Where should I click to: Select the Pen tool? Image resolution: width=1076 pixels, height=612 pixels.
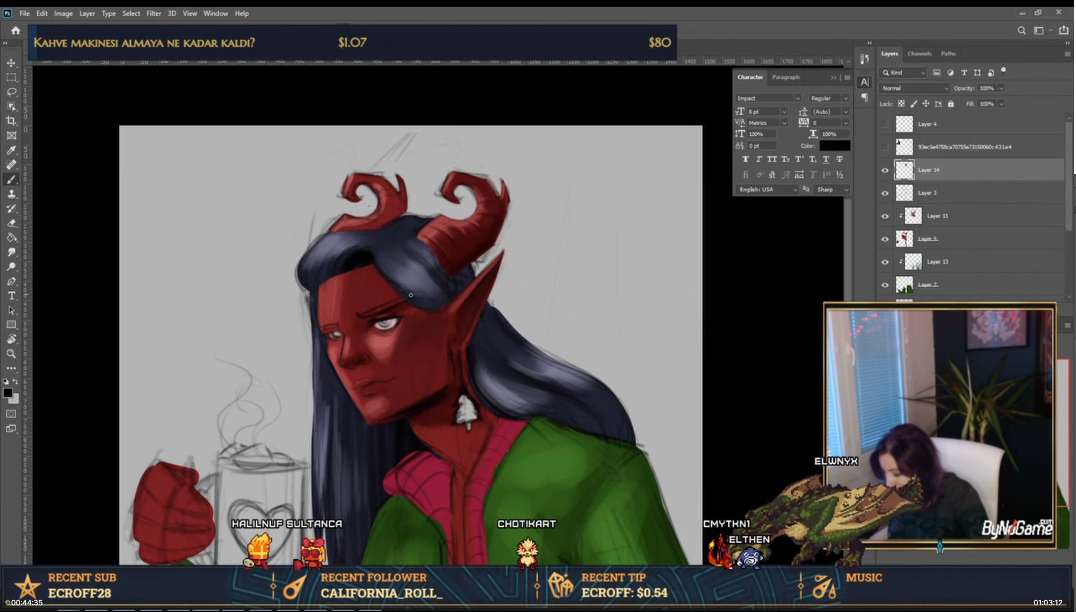tap(11, 281)
